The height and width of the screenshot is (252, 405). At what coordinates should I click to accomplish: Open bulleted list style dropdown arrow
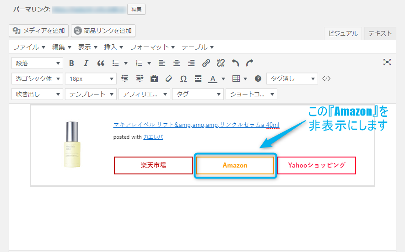click(x=126, y=63)
